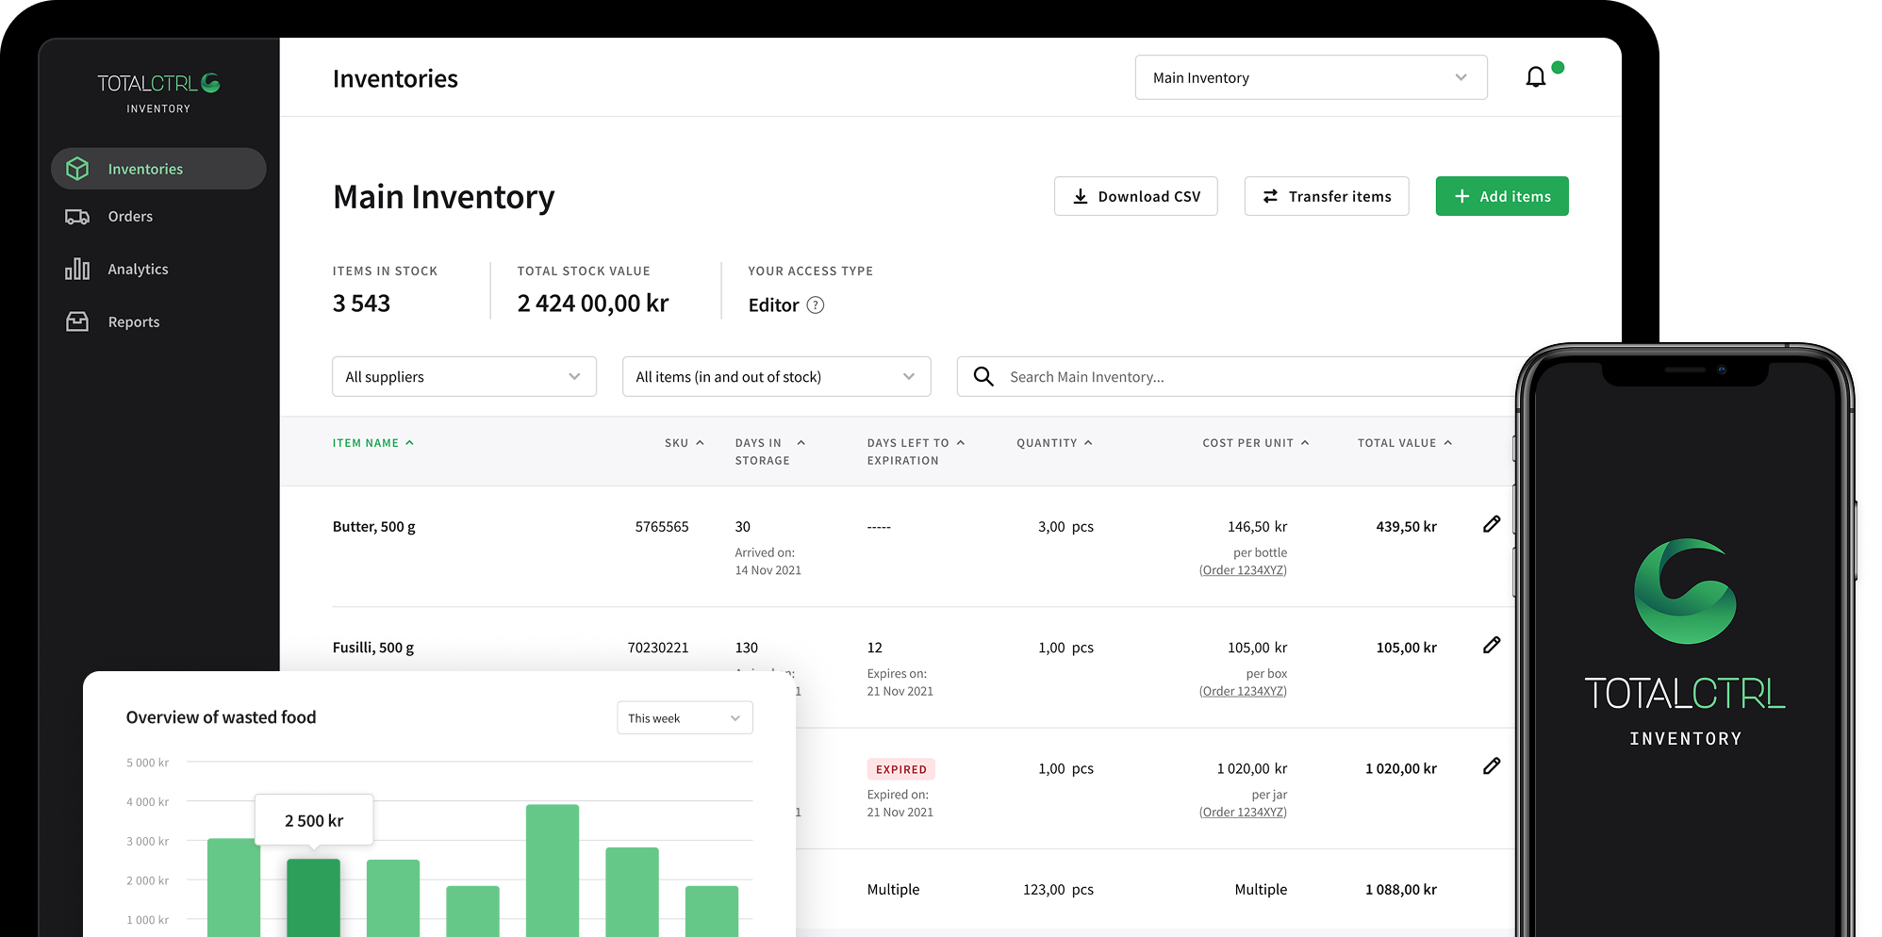1882x937 pixels.
Task: Open Order 1234XYZ link in Fusilli row
Action: (x=1243, y=691)
